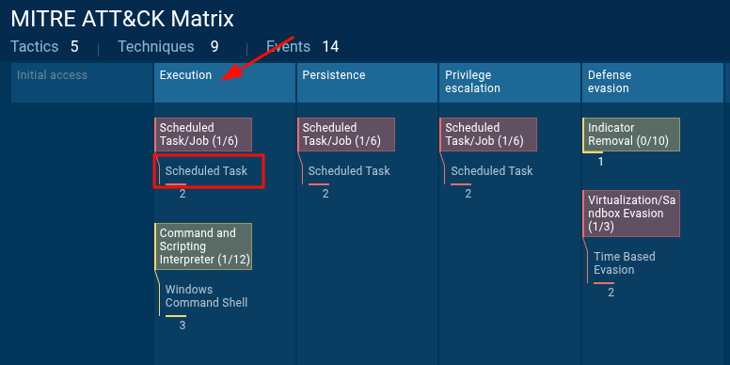Select the Windows Command Shell sub-technique
Image resolution: width=730 pixels, height=365 pixels.
click(x=206, y=296)
